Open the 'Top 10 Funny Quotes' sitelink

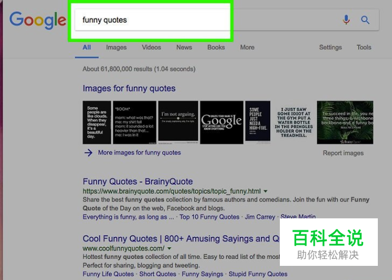(209, 217)
